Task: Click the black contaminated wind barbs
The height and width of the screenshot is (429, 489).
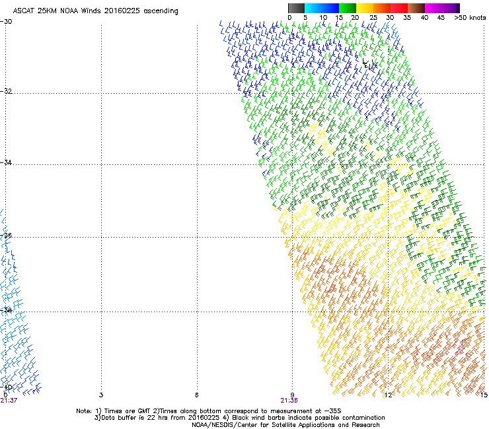Action: (x=369, y=63)
